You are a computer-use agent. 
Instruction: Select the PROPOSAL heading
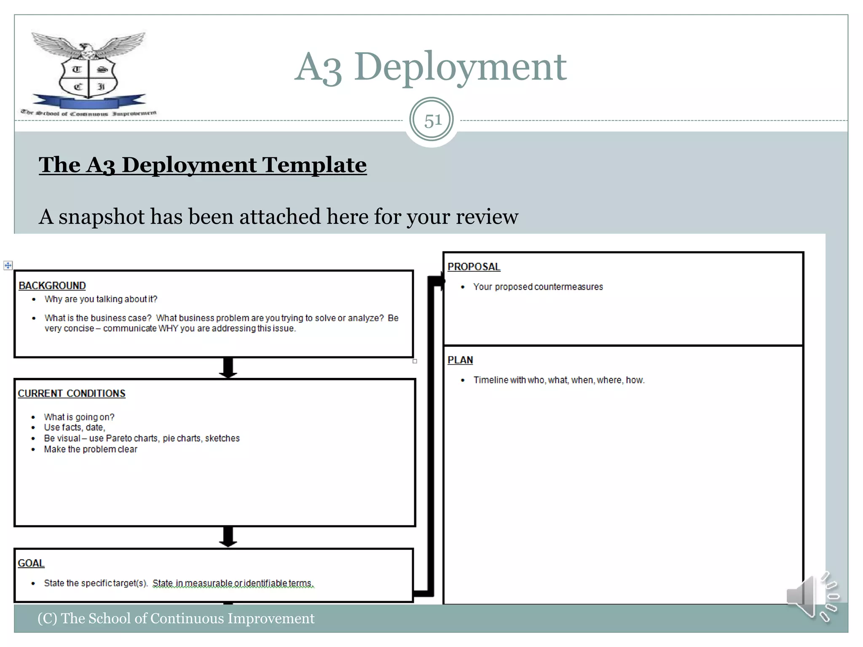(x=474, y=267)
